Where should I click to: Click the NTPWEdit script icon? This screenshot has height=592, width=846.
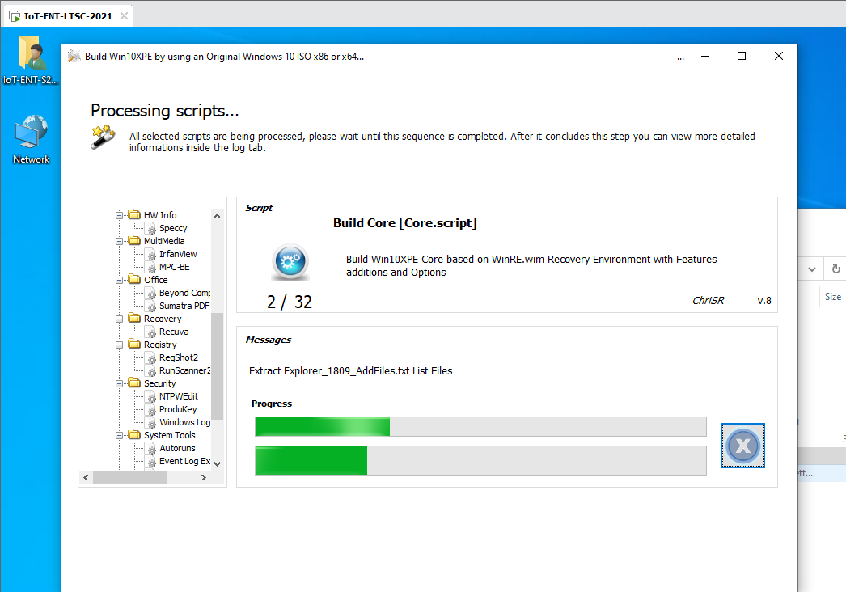(x=151, y=398)
